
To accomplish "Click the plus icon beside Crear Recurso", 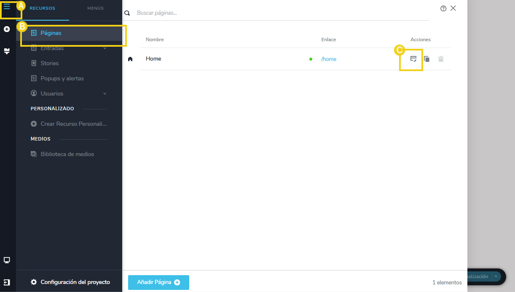I will point(34,124).
